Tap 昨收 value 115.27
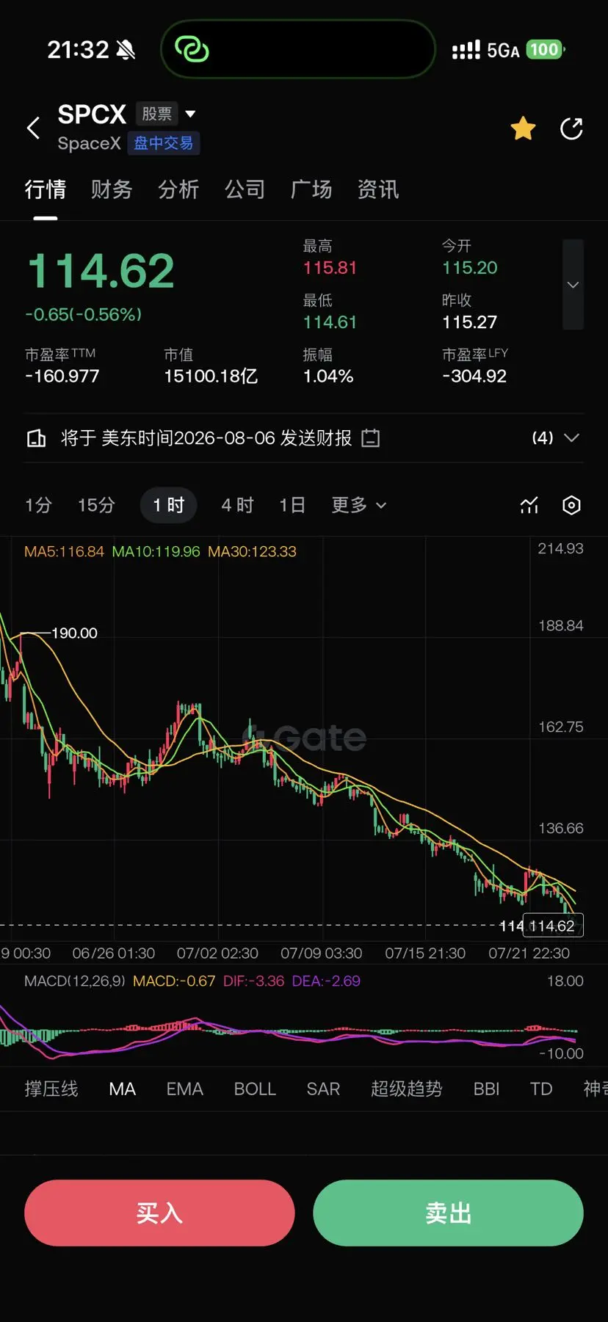The image size is (608, 1322). (x=469, y=322)
